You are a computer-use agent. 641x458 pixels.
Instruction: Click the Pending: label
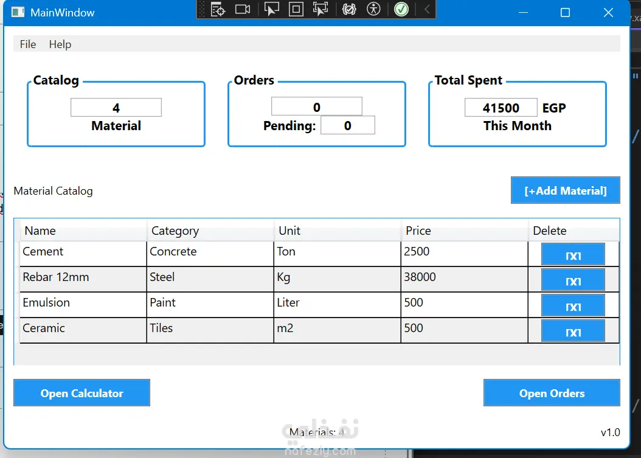(x=289, y=126)
